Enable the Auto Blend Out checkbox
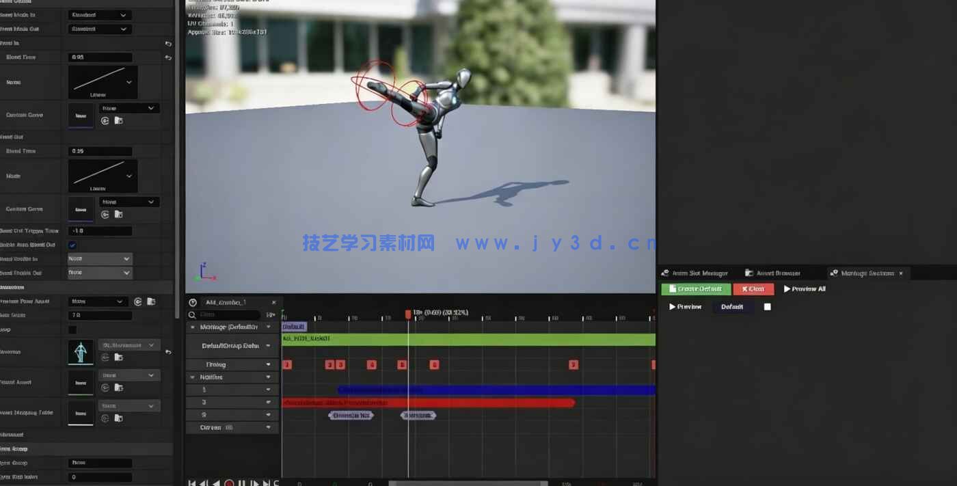This screenshot has height=486, width=957. coord(71,245)
